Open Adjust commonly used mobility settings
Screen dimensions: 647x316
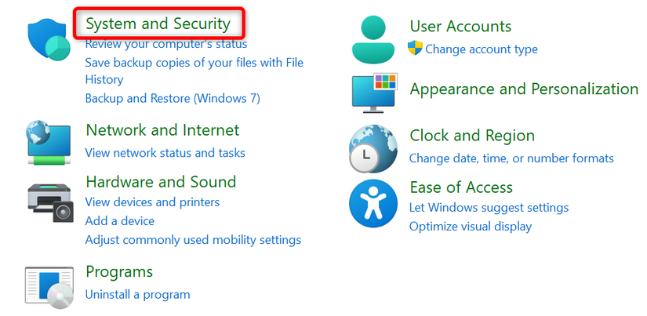click(193, 240)
